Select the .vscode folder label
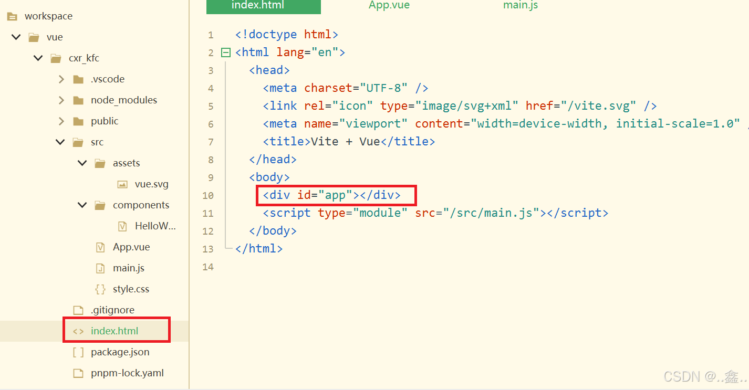The image size is (749, 390). point(108,79)
